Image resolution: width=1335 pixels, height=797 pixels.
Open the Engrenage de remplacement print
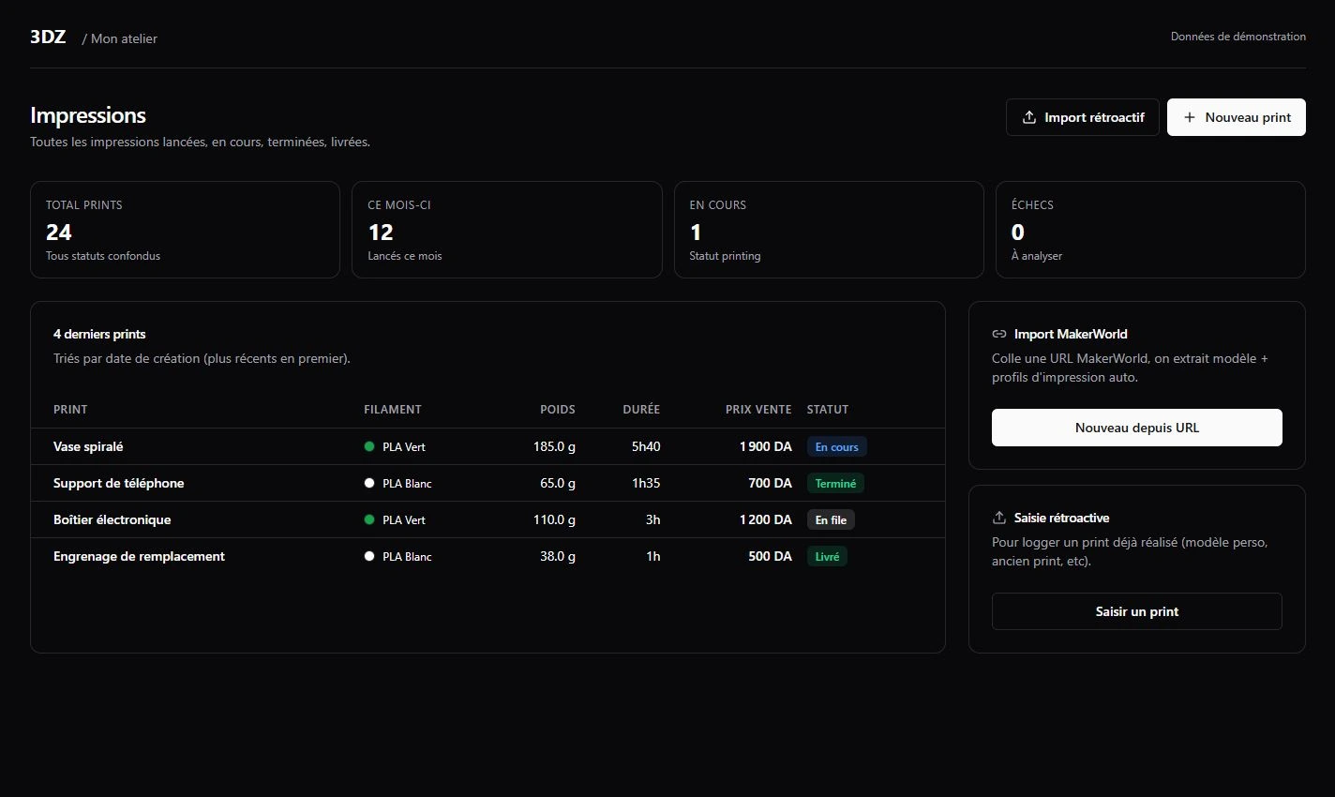click(139, 556)
